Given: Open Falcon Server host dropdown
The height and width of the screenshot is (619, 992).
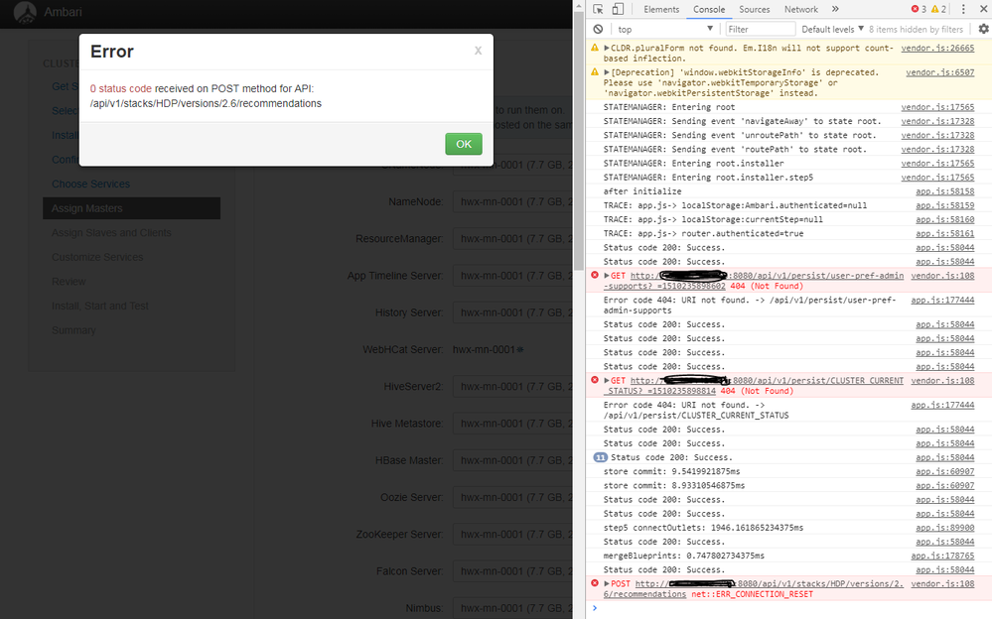Looking at the screenshot, I should click(x=512, y=571).
